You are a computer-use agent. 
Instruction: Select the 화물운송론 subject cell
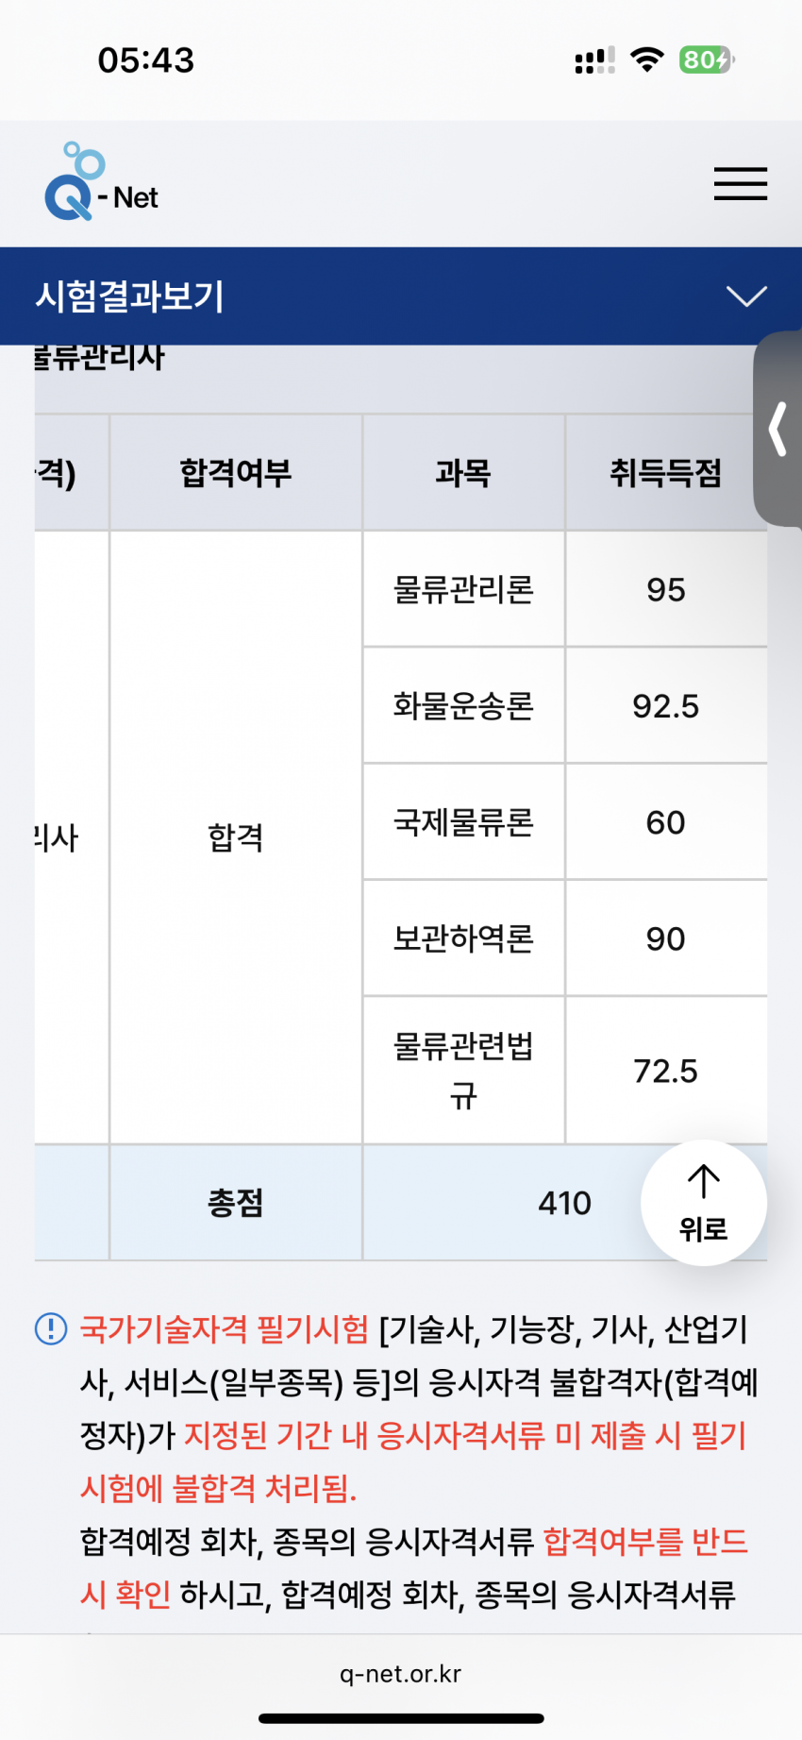(463, 705)
